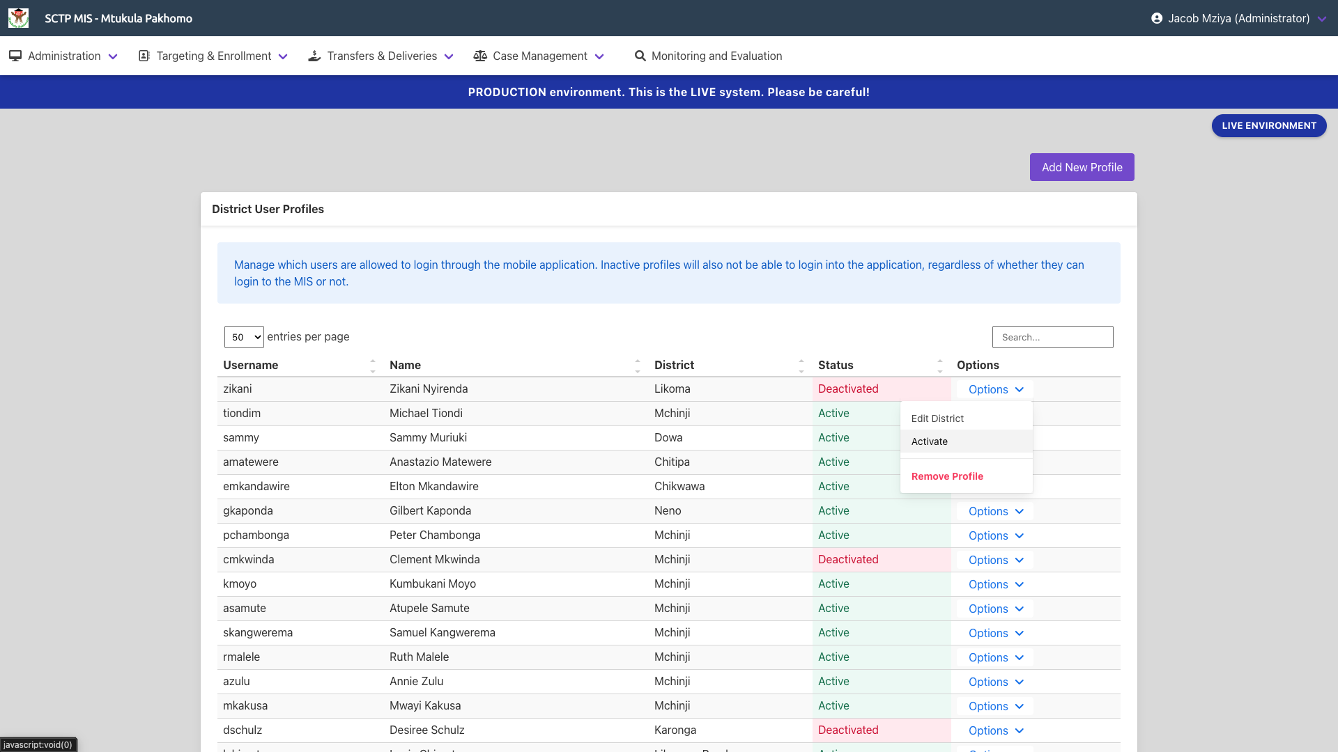Click the Targeting & Enrollment clipboard icon
Viewport: 1338px width, 752px height.
pos(144,56)
